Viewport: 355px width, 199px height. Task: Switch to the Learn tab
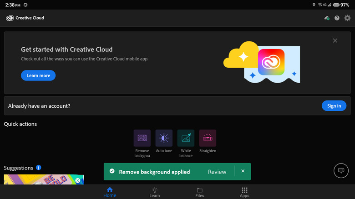click(155, 192)
